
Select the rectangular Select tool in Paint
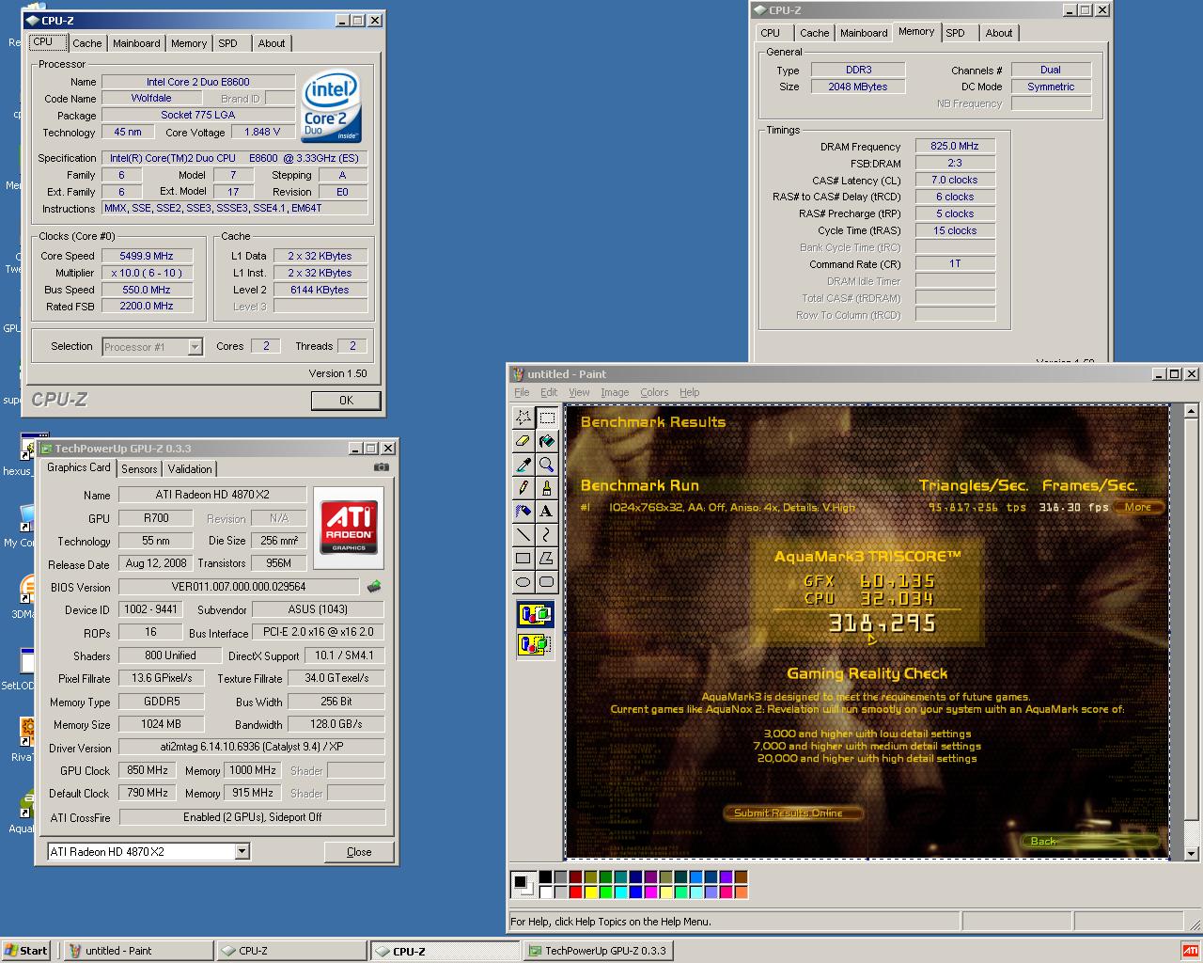pyautogui.click(x=547, y=417)
